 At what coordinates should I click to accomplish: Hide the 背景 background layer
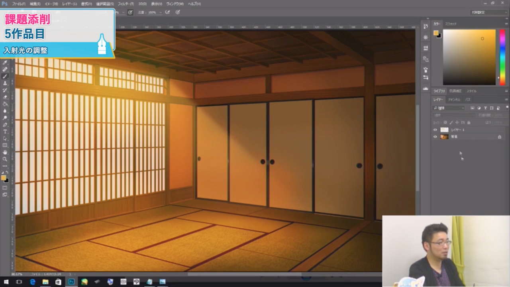[x=435, y=137]
